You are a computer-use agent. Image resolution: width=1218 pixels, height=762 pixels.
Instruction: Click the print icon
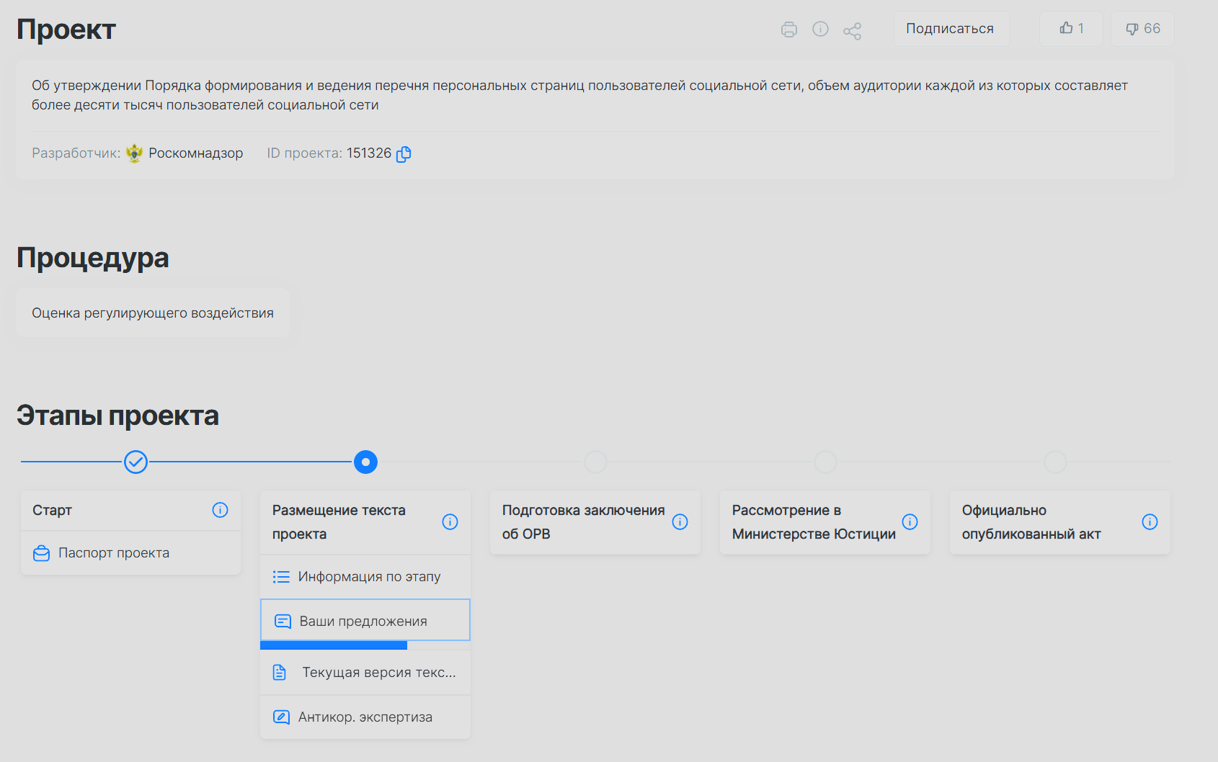pos(789,30)
